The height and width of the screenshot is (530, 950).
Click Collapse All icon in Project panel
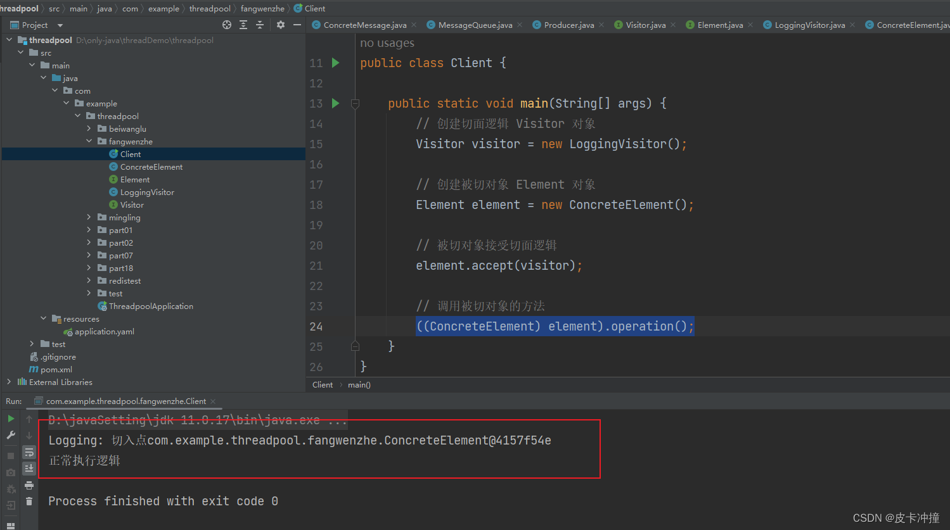pos(260,25)
